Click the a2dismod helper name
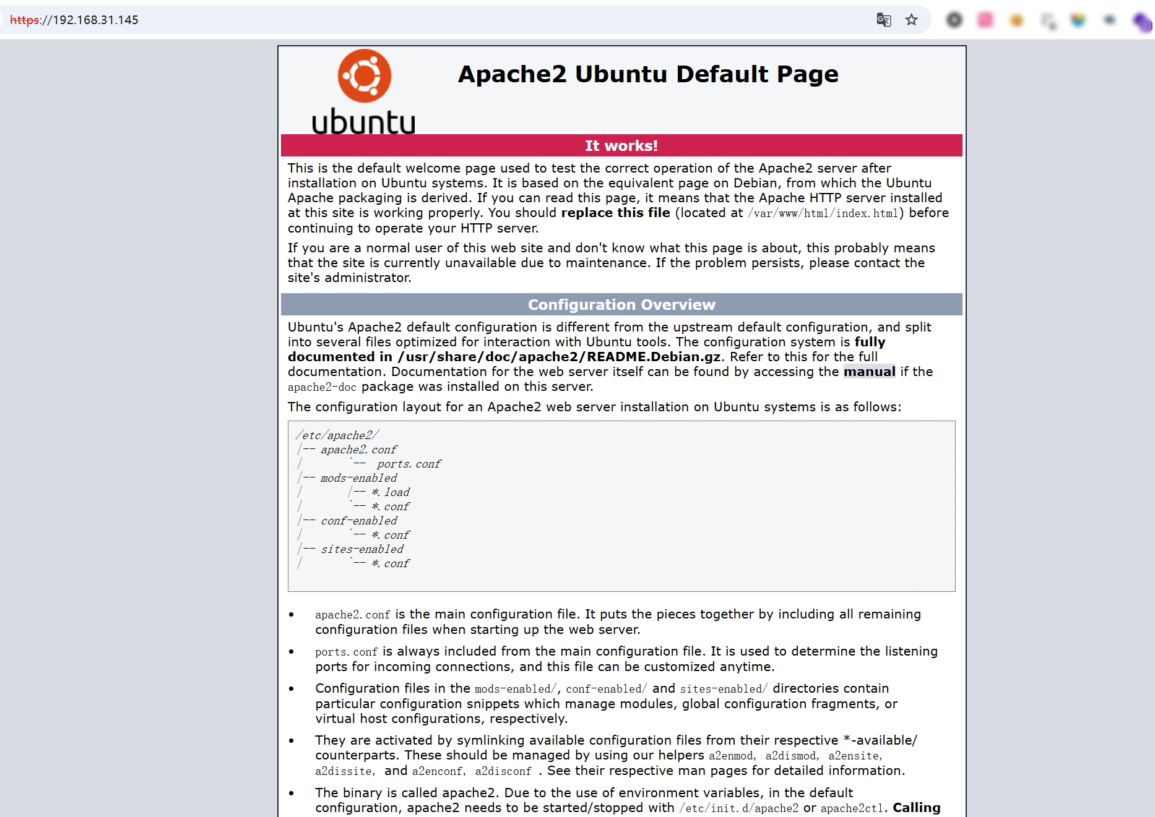 point(790,756)
